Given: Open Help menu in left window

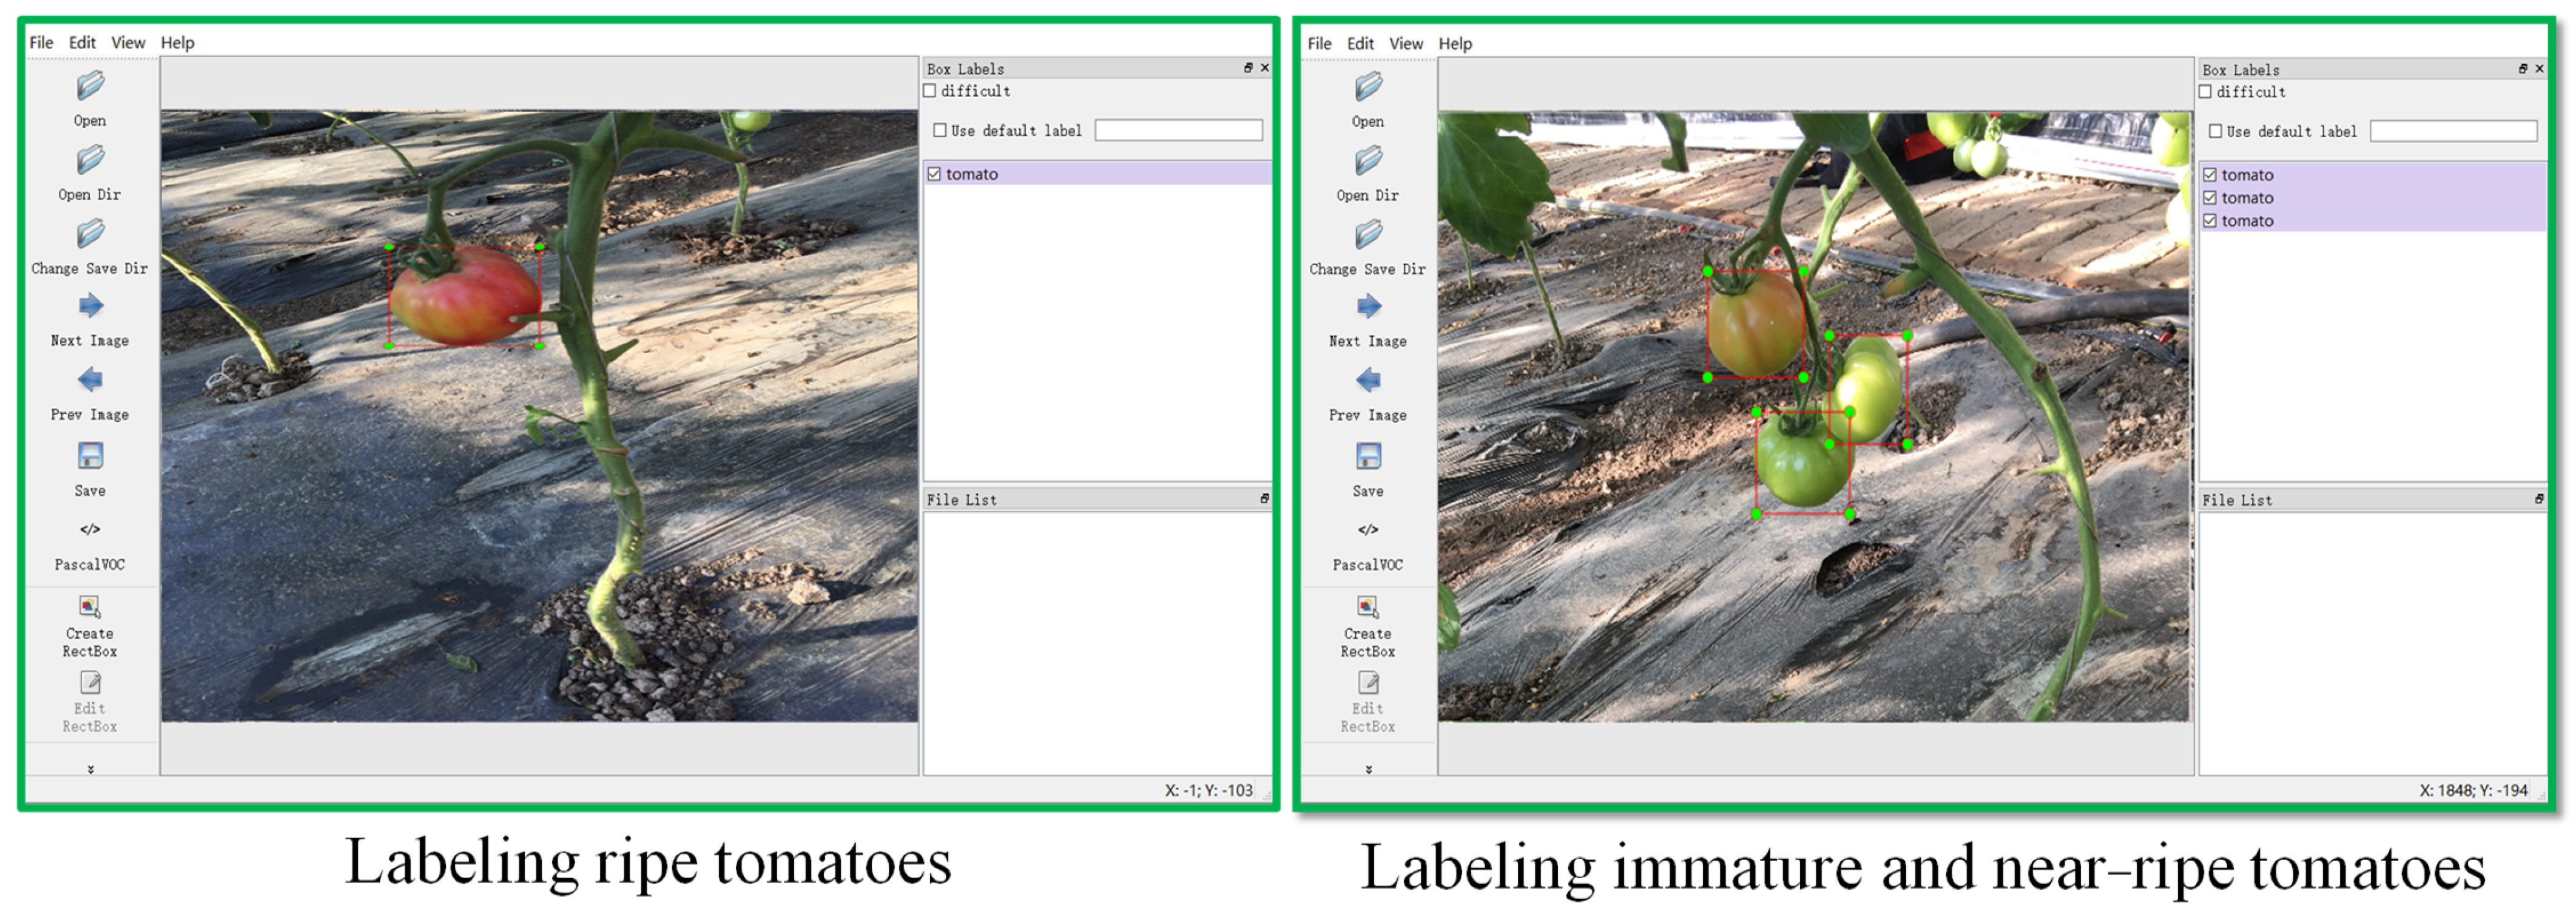Looking at the screenshot, I should [x=177, y=43].
